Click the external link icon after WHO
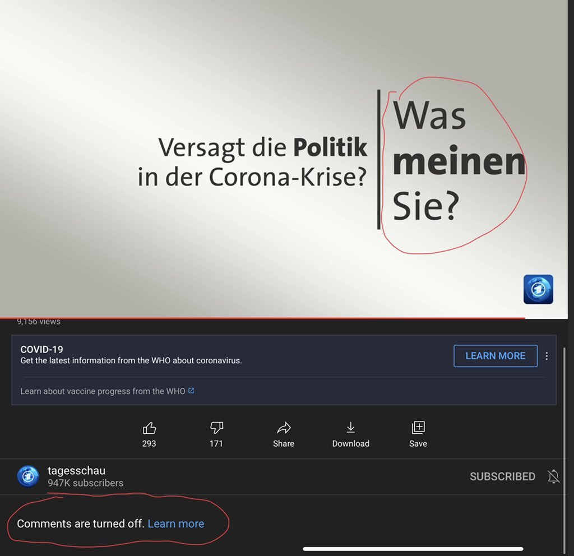This screenshot has width=574, height=556. tap(191, 391)
